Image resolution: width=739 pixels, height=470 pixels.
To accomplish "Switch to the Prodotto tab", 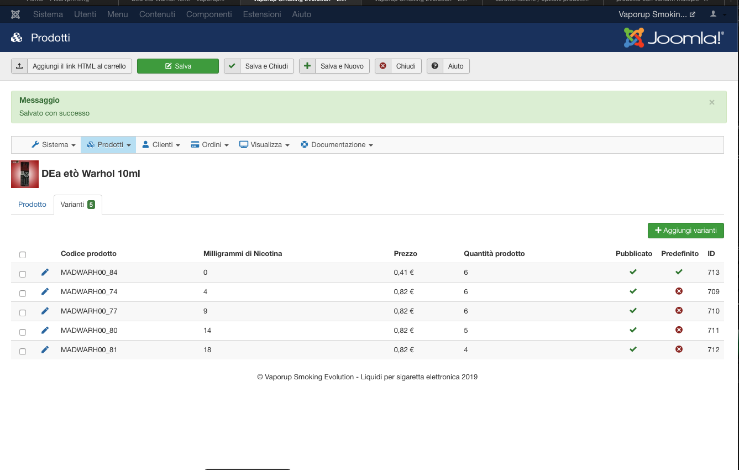I will pyautogui.click(x=32, y=205).
